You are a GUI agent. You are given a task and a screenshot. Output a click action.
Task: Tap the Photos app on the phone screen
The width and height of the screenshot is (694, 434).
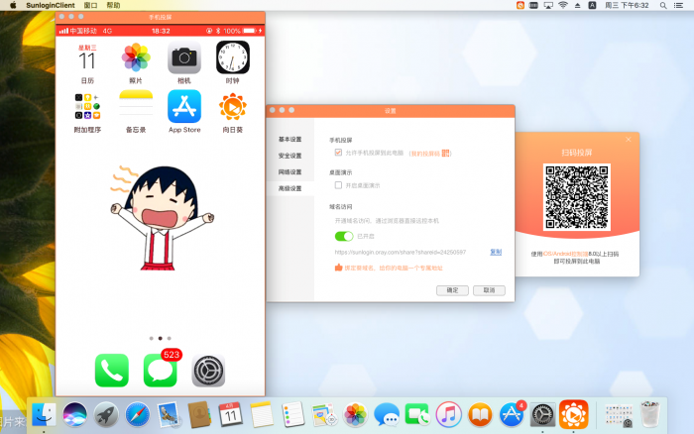(x=136, y=57)
